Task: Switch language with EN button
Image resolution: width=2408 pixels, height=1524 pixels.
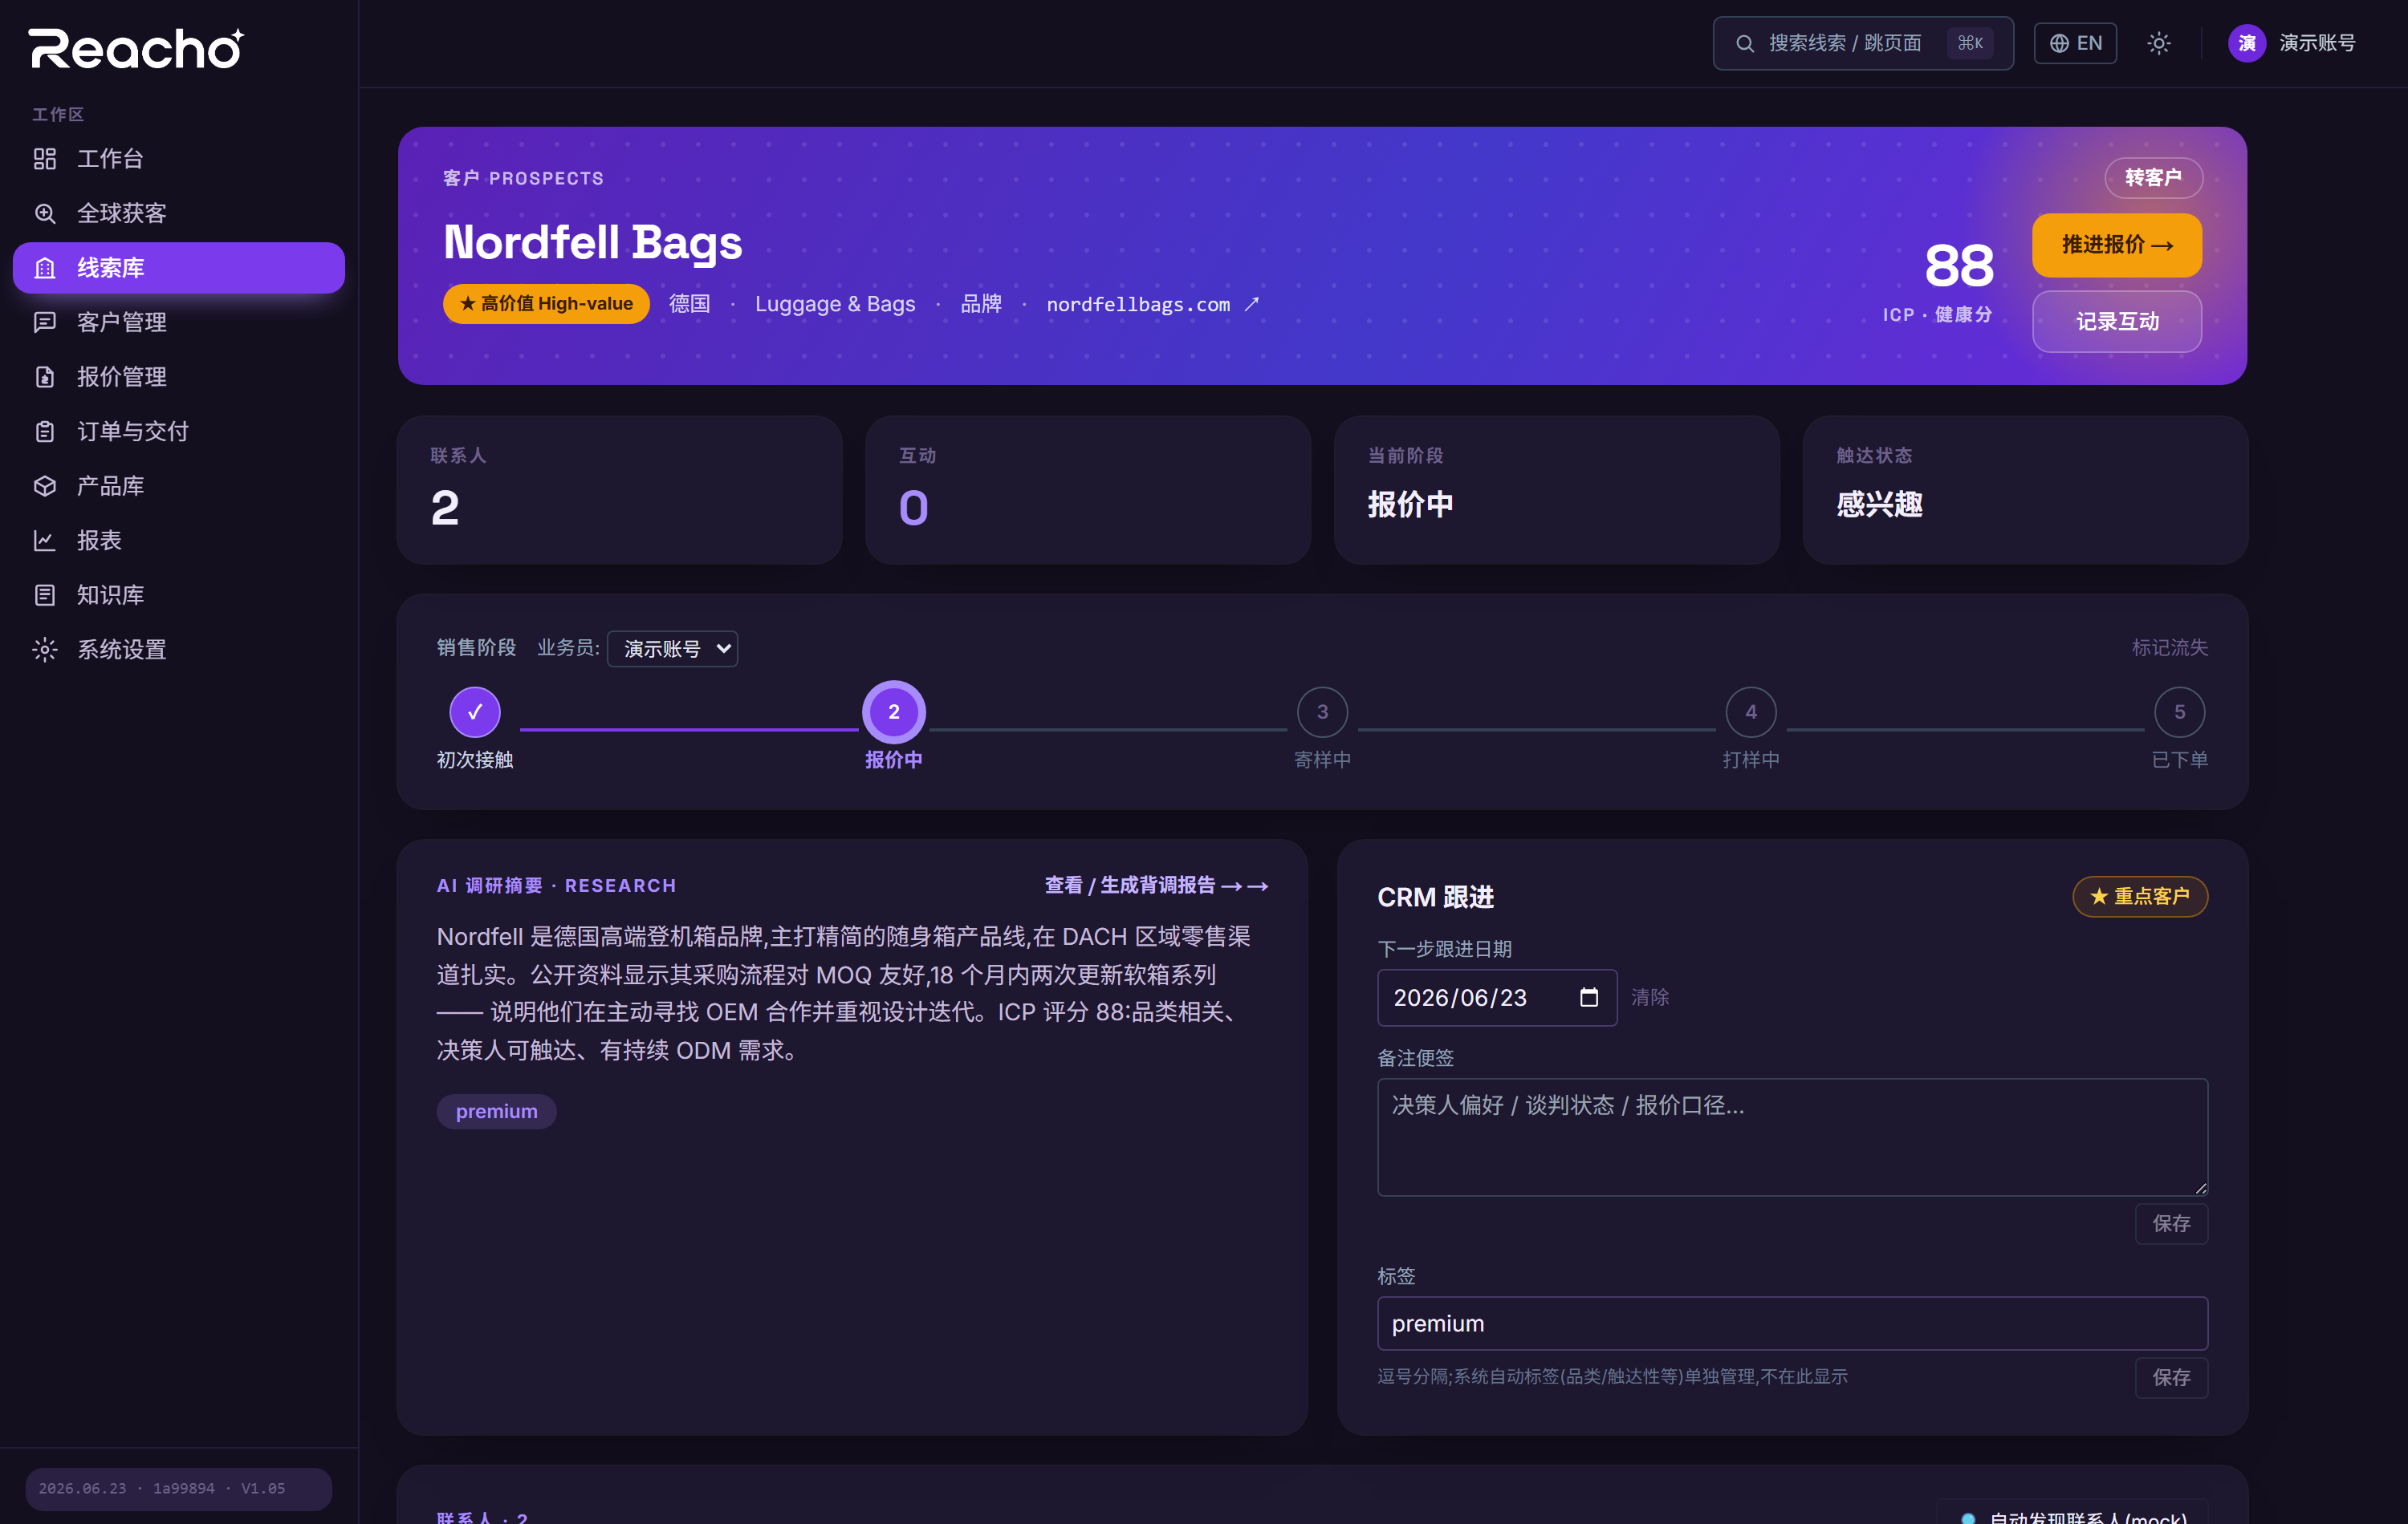Action: point(2075,43)
